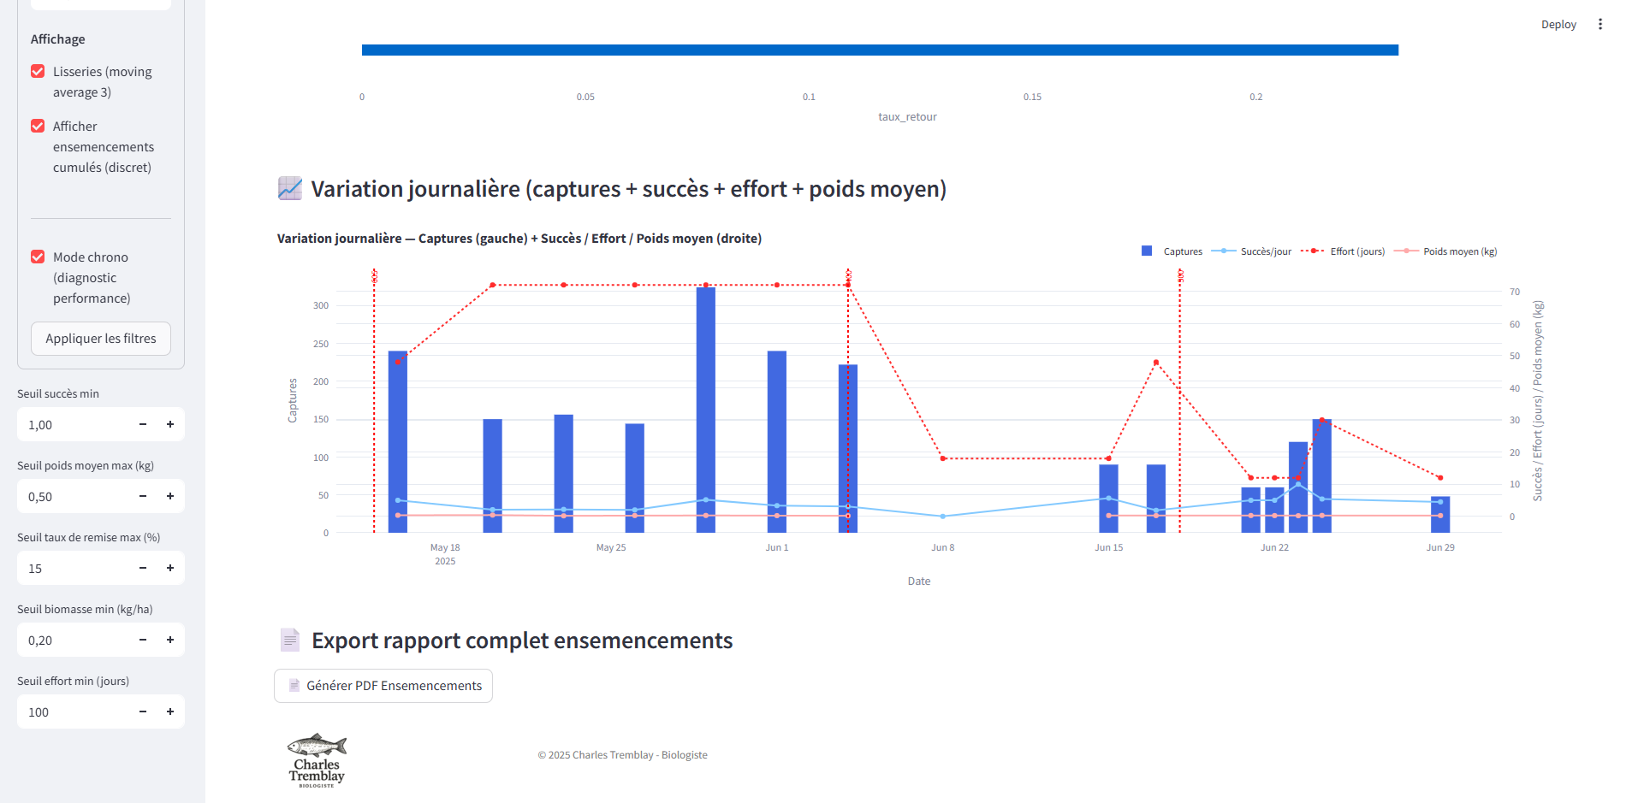Image resolution: width=1626 pixels, height=803 pixels.
Task: Click the Export rapport complet ensemencements heading
Action: click(x=522, y=641)
